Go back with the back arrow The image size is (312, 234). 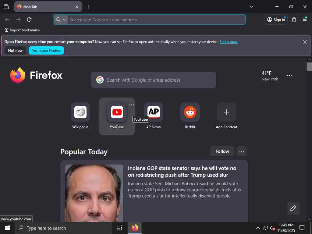pos(7,19)
